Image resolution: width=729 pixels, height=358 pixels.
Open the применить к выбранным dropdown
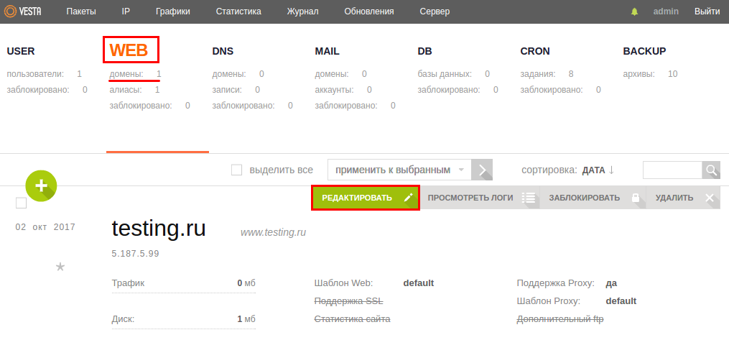(x=399, y=170)
